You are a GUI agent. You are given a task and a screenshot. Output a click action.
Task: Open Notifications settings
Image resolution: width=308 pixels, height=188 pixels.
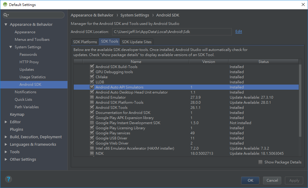pyautogui.click(x=25, y=92)
